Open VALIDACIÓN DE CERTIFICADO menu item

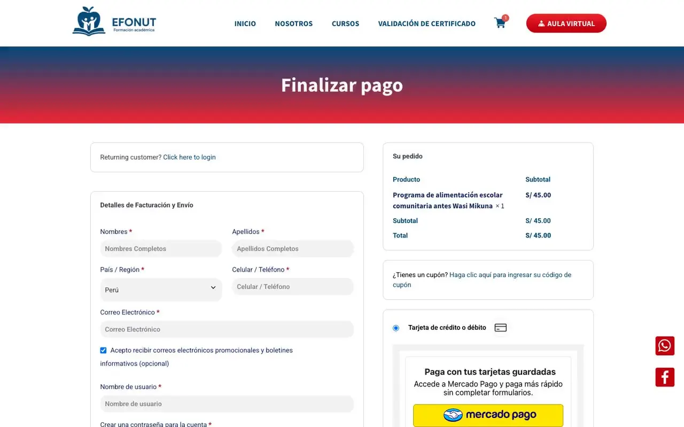tap(427, 23)
